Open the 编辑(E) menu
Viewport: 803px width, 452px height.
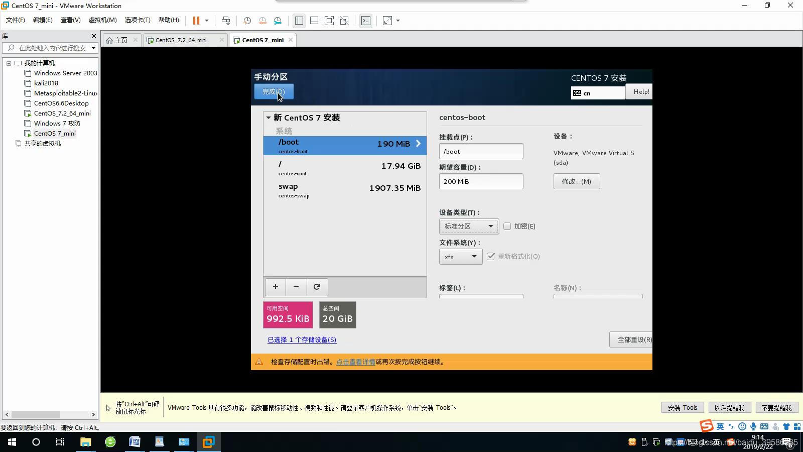43,20
